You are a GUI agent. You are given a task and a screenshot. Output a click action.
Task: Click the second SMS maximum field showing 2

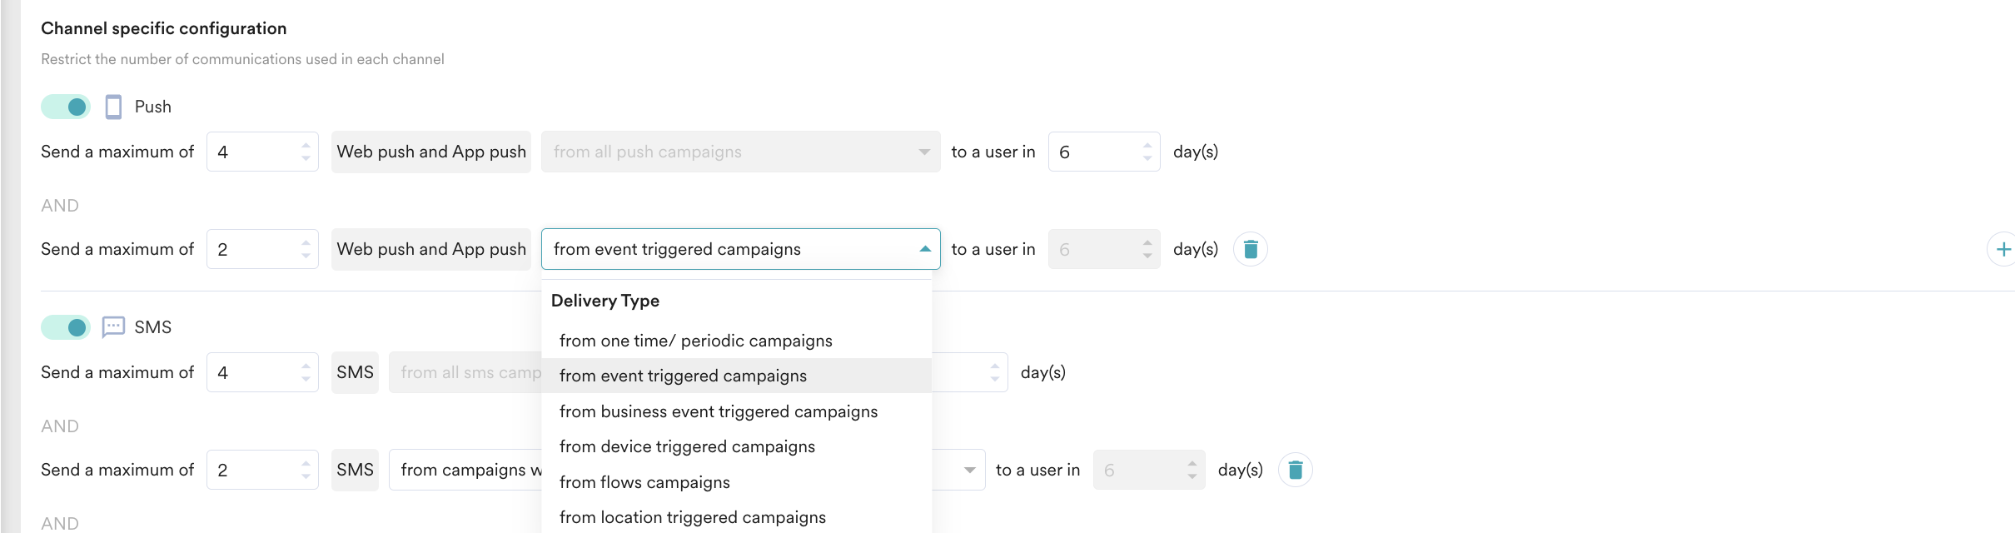253,470
